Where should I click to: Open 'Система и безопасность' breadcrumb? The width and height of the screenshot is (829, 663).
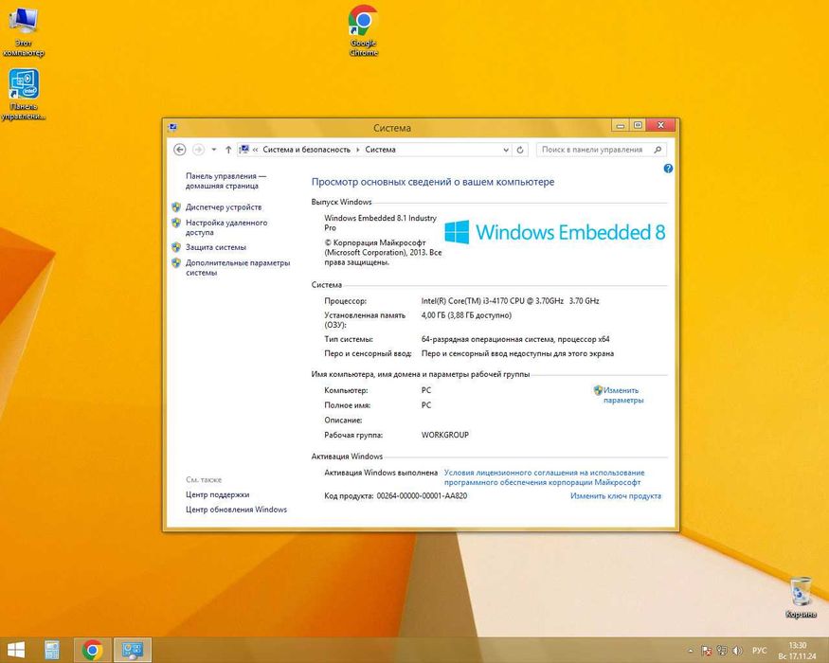click(307, 150)
